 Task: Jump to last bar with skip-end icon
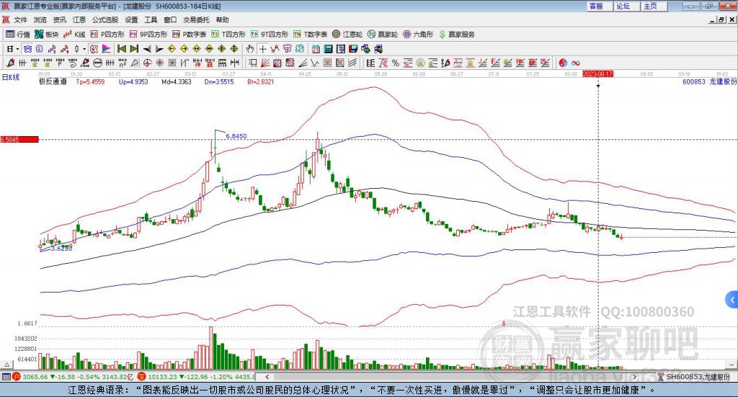(x=134, y=49)
